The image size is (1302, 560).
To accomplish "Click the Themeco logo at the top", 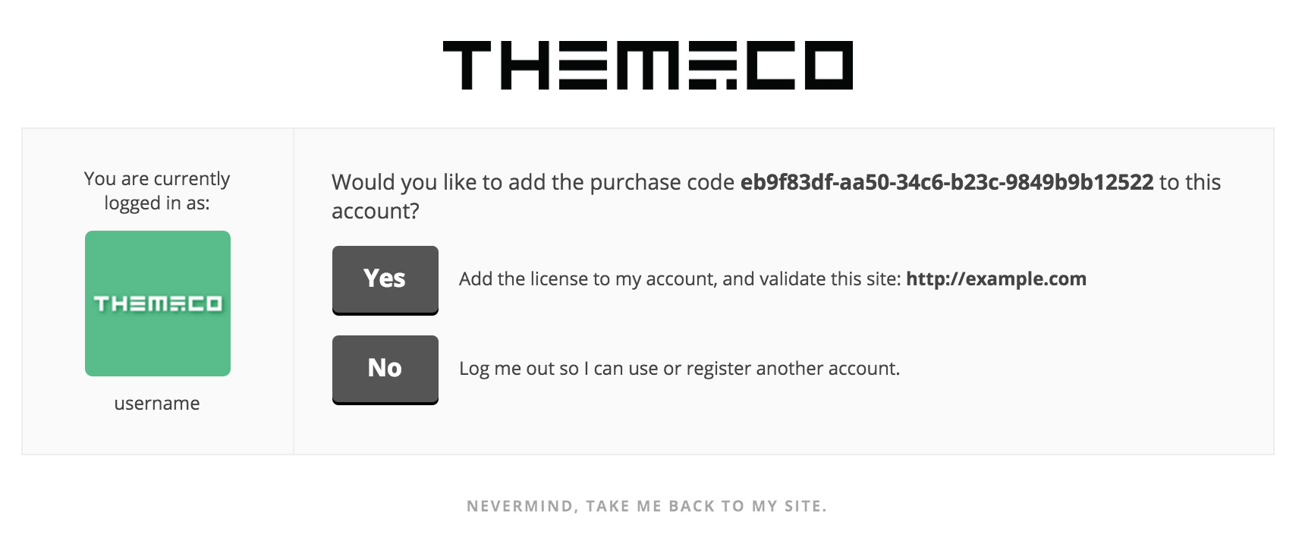I will click(648, 65).
